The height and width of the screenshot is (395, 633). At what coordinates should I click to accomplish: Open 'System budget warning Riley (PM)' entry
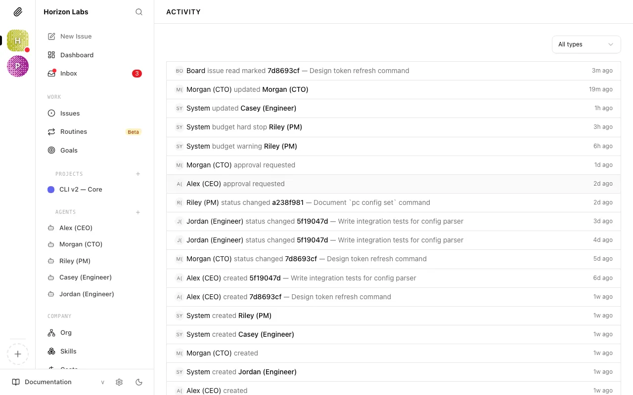394,146
